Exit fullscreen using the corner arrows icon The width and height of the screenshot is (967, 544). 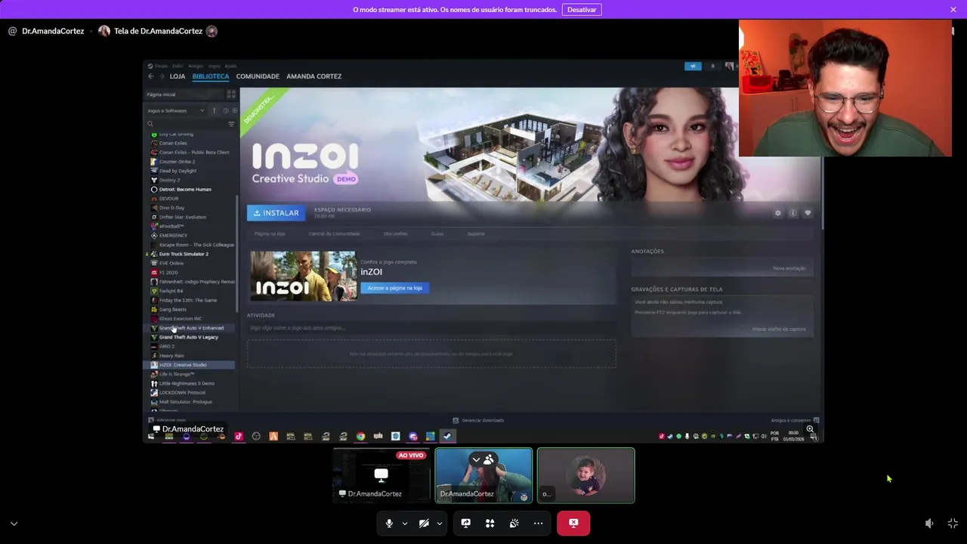coord(953,524)
